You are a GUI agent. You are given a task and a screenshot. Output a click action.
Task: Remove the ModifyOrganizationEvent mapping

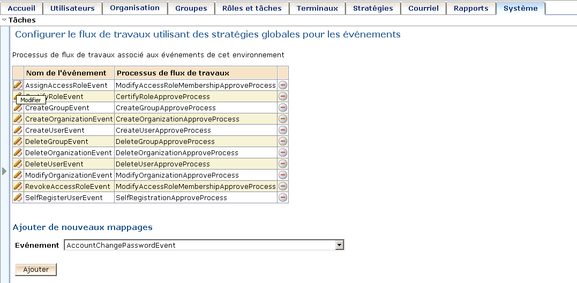(x=283, y=175)
